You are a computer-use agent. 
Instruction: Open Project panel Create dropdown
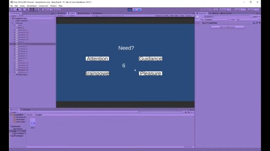[x=13, y=112]
